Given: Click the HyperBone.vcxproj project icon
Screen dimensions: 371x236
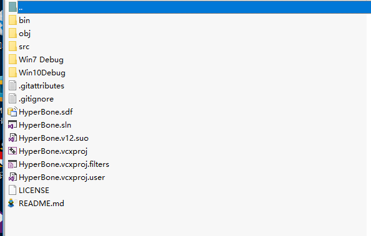Looking at the screenshot, I should click(12, 151).
